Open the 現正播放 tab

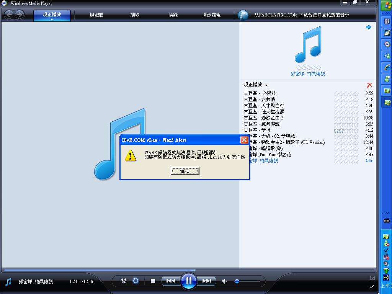[x=52, y=15]
